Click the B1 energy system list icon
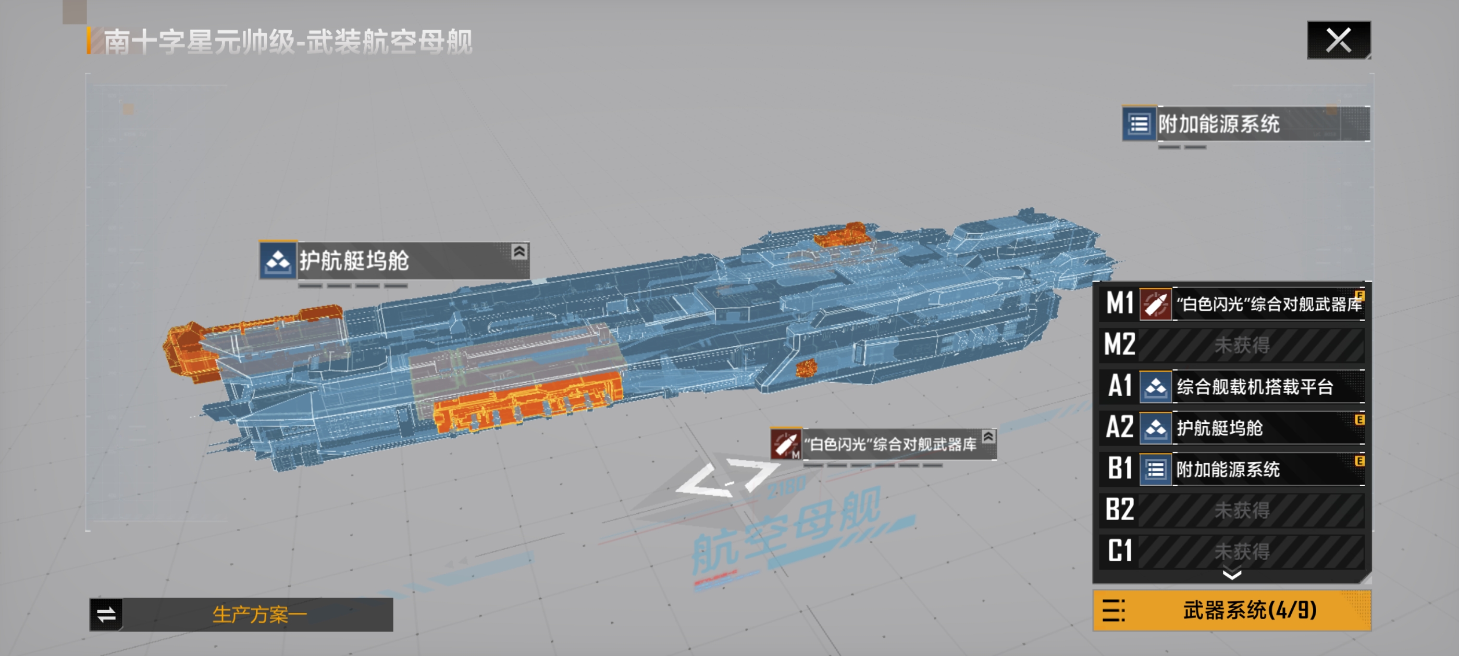Screen dimensions: 1459x656 tap(1155, 469)
